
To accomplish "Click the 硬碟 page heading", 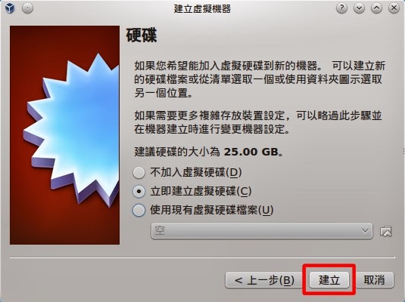I will [142, 35].
